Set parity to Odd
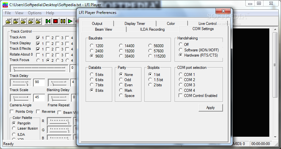The height and width of the screenshot is (149, 281). 125,80
